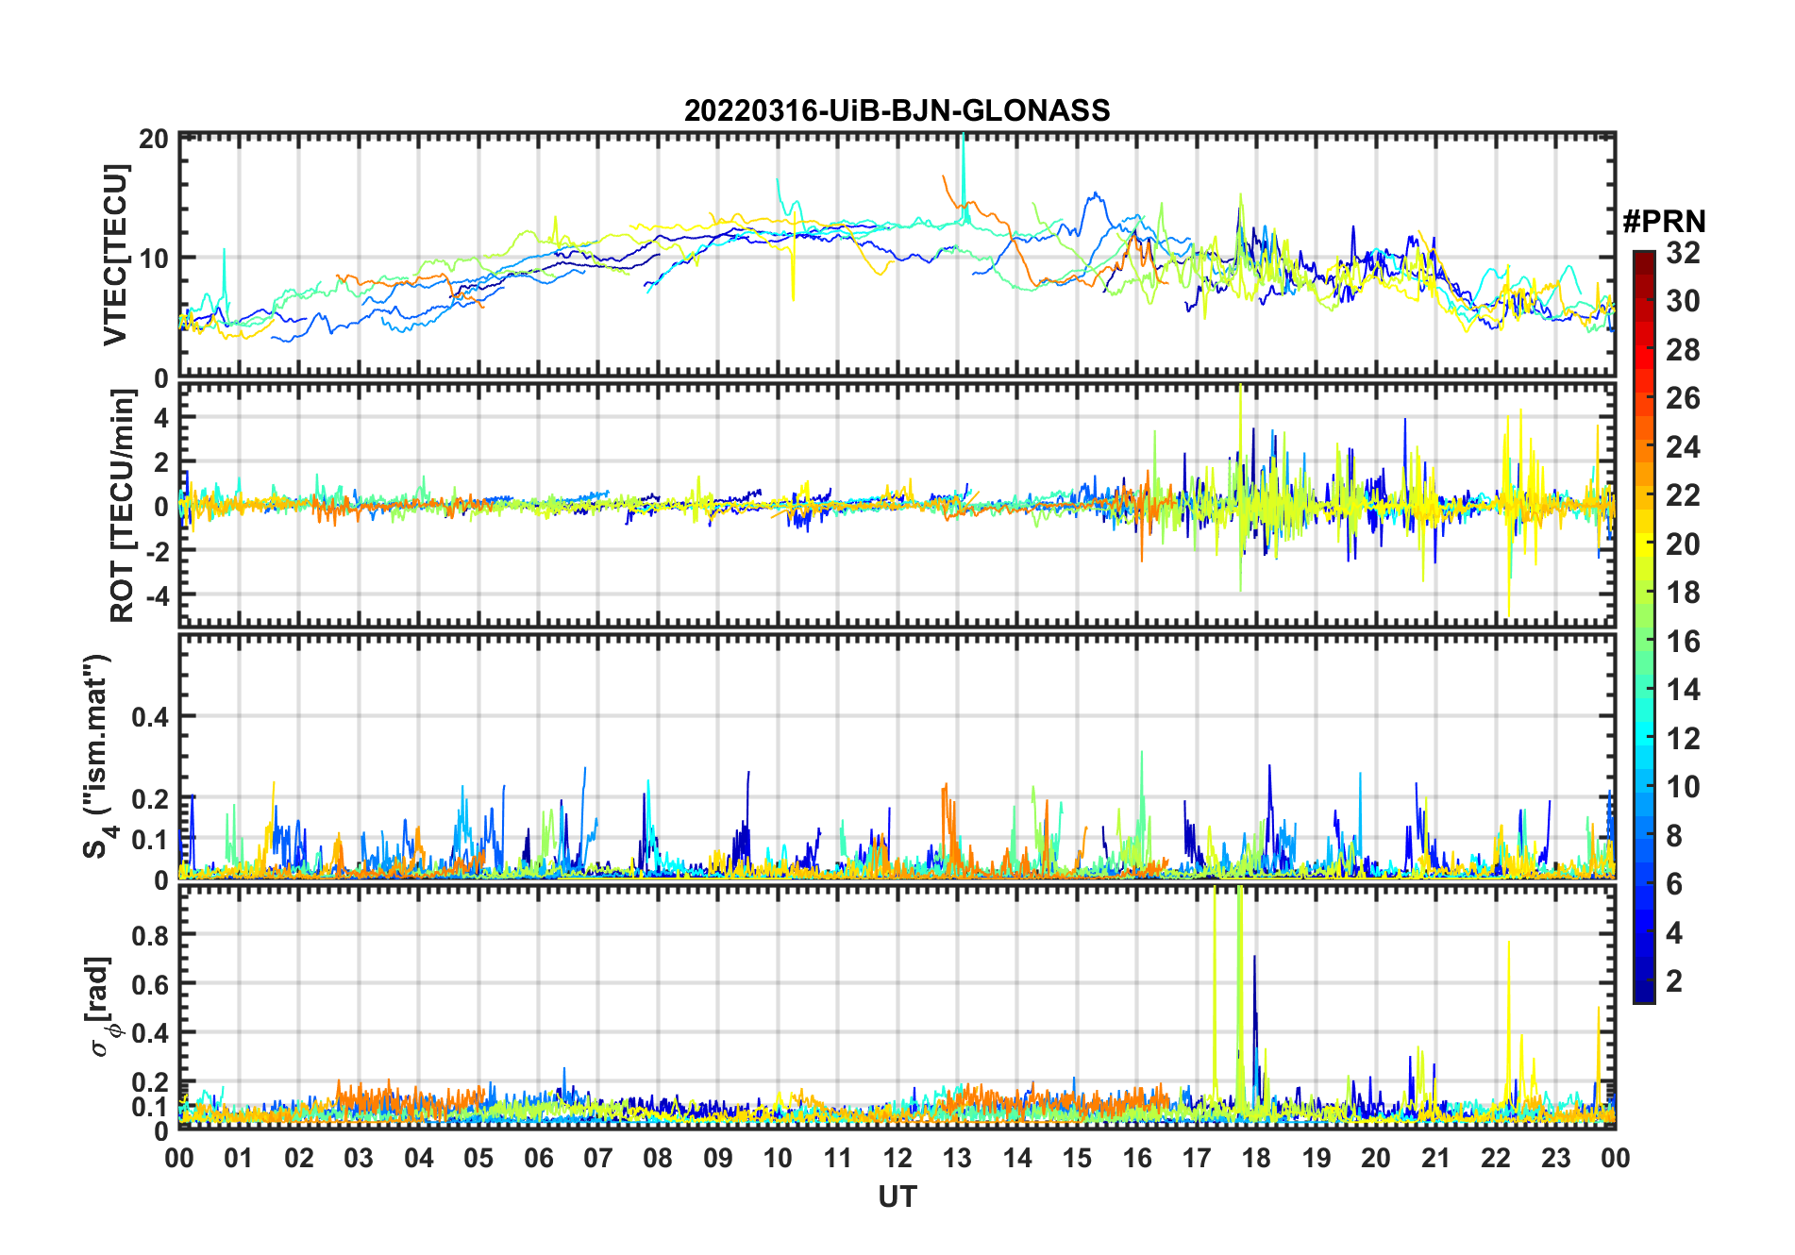Image resolution: width=1795 pixels, height=1255 pixels.
Task: Select colorbar tick label 28
Action: pyautogui.click(x=1683, y=350)
